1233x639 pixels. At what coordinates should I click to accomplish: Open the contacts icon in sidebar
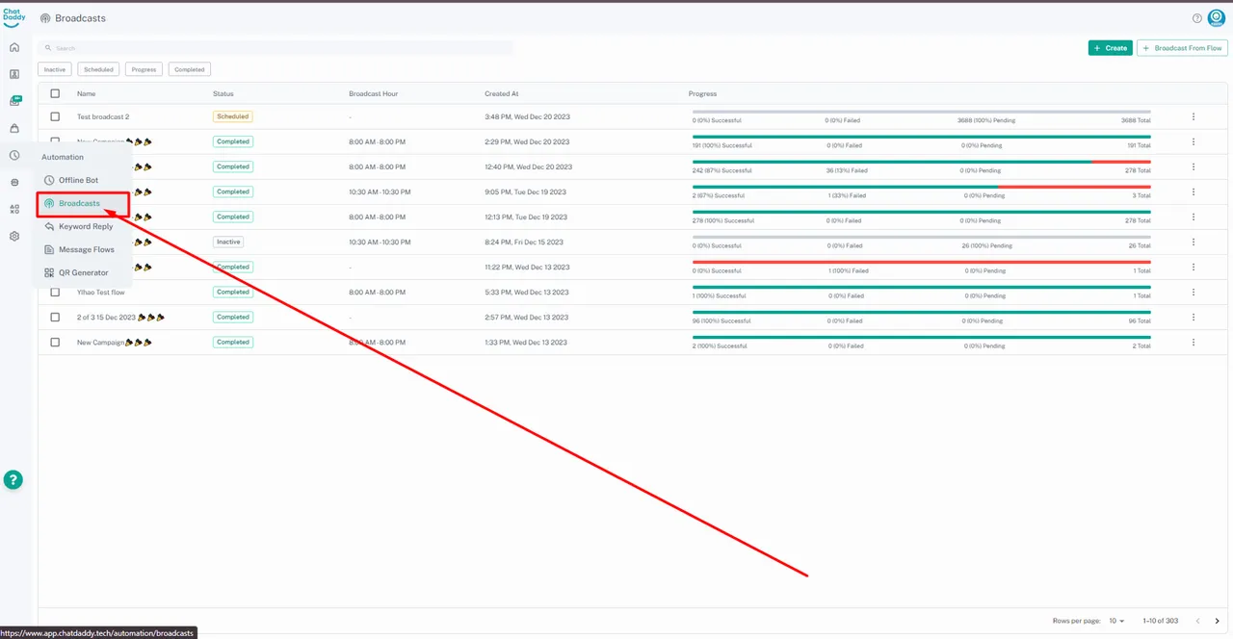(14, 74)
